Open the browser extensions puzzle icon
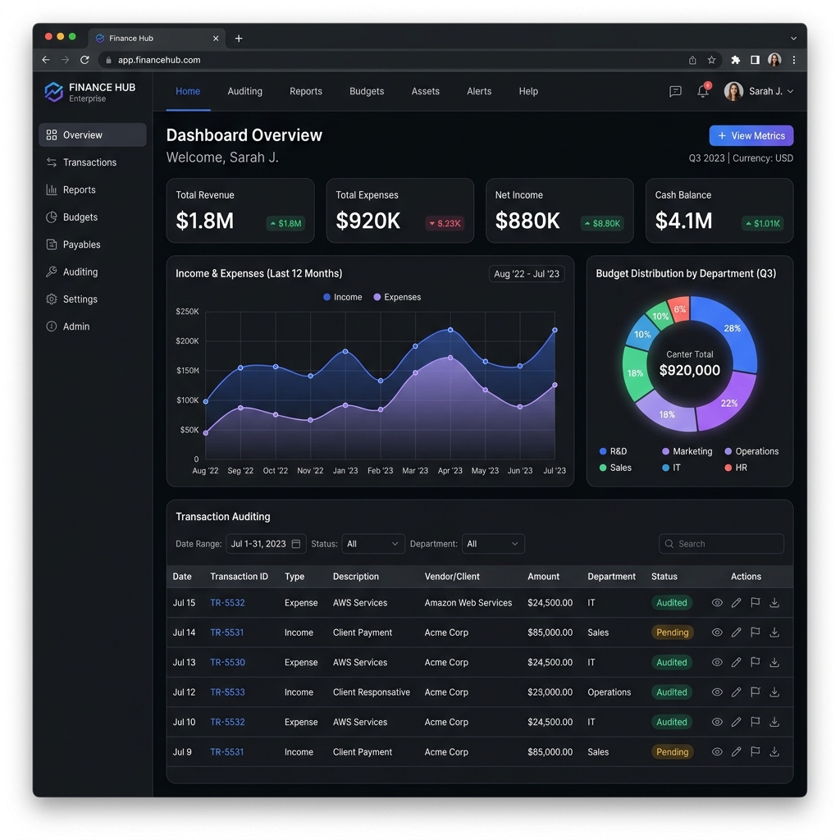Viewport: 840px width, 840px height. pos(736,60)
